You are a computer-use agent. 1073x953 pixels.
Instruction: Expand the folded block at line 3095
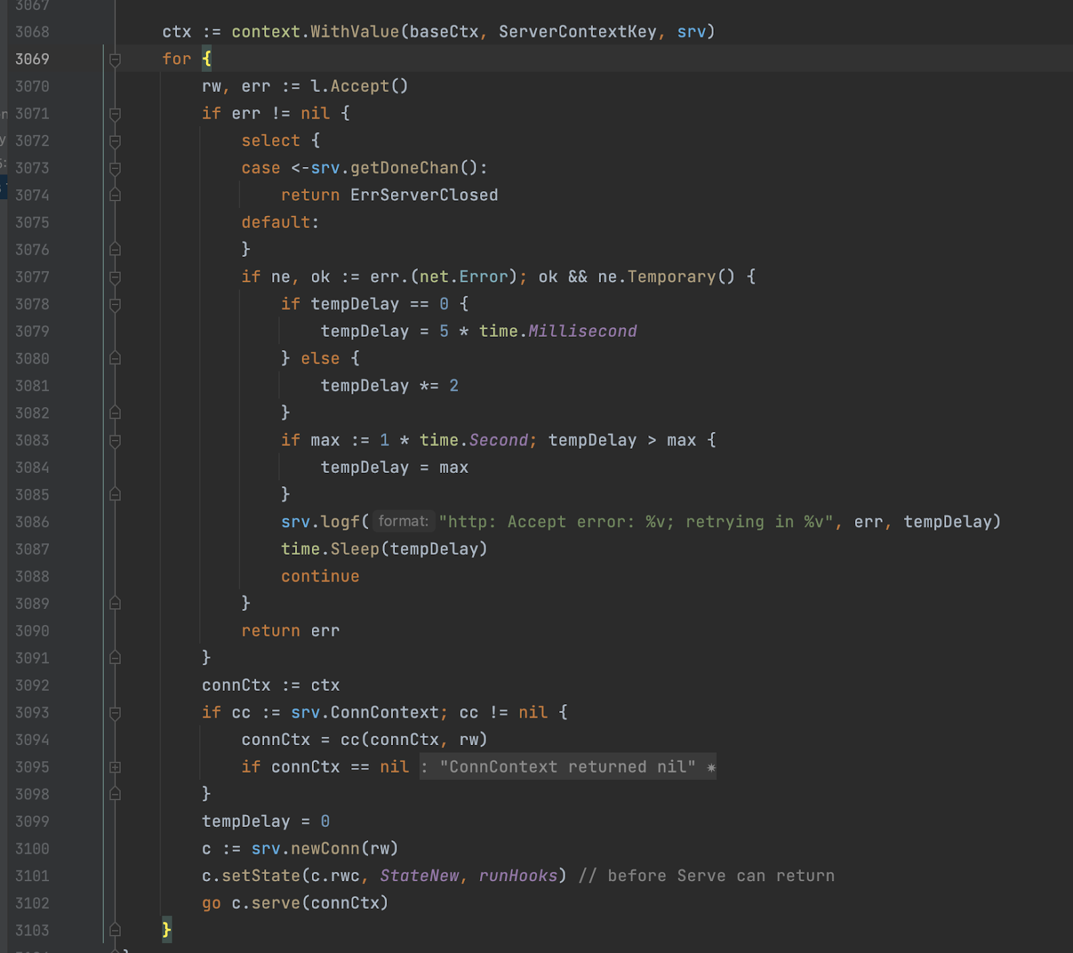115,767
